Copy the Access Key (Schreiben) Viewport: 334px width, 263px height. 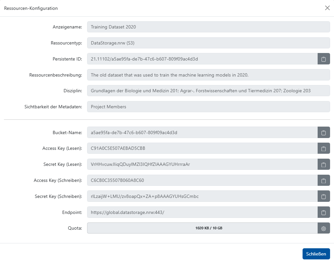pos(324,180)
